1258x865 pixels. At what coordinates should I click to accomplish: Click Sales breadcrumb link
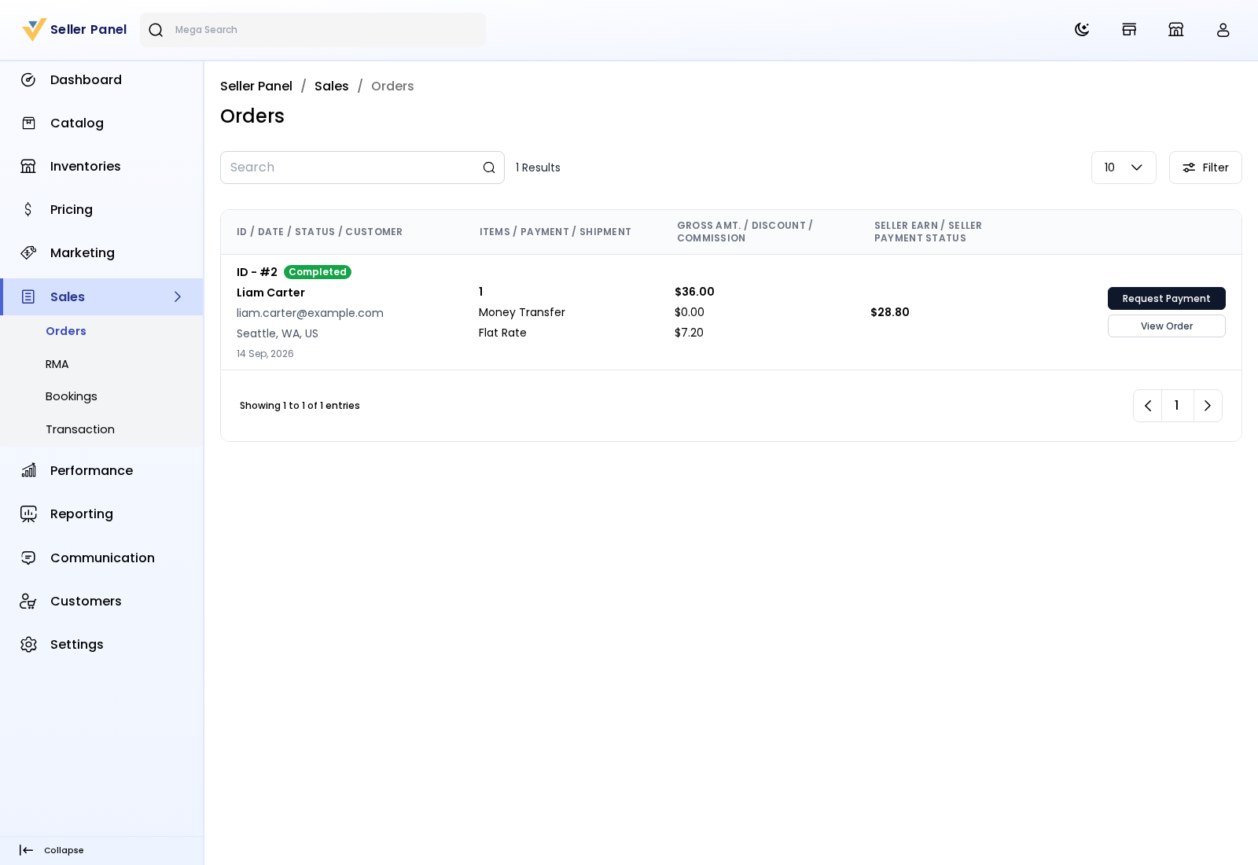(332, 86)
